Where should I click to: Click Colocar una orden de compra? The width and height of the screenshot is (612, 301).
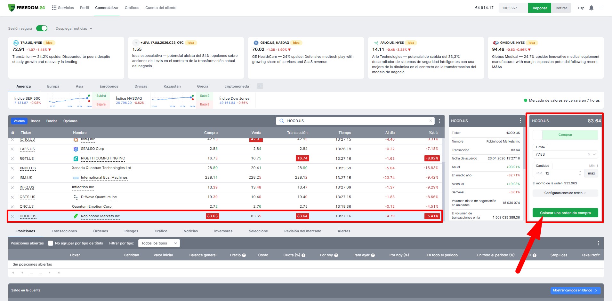[565, 213]
